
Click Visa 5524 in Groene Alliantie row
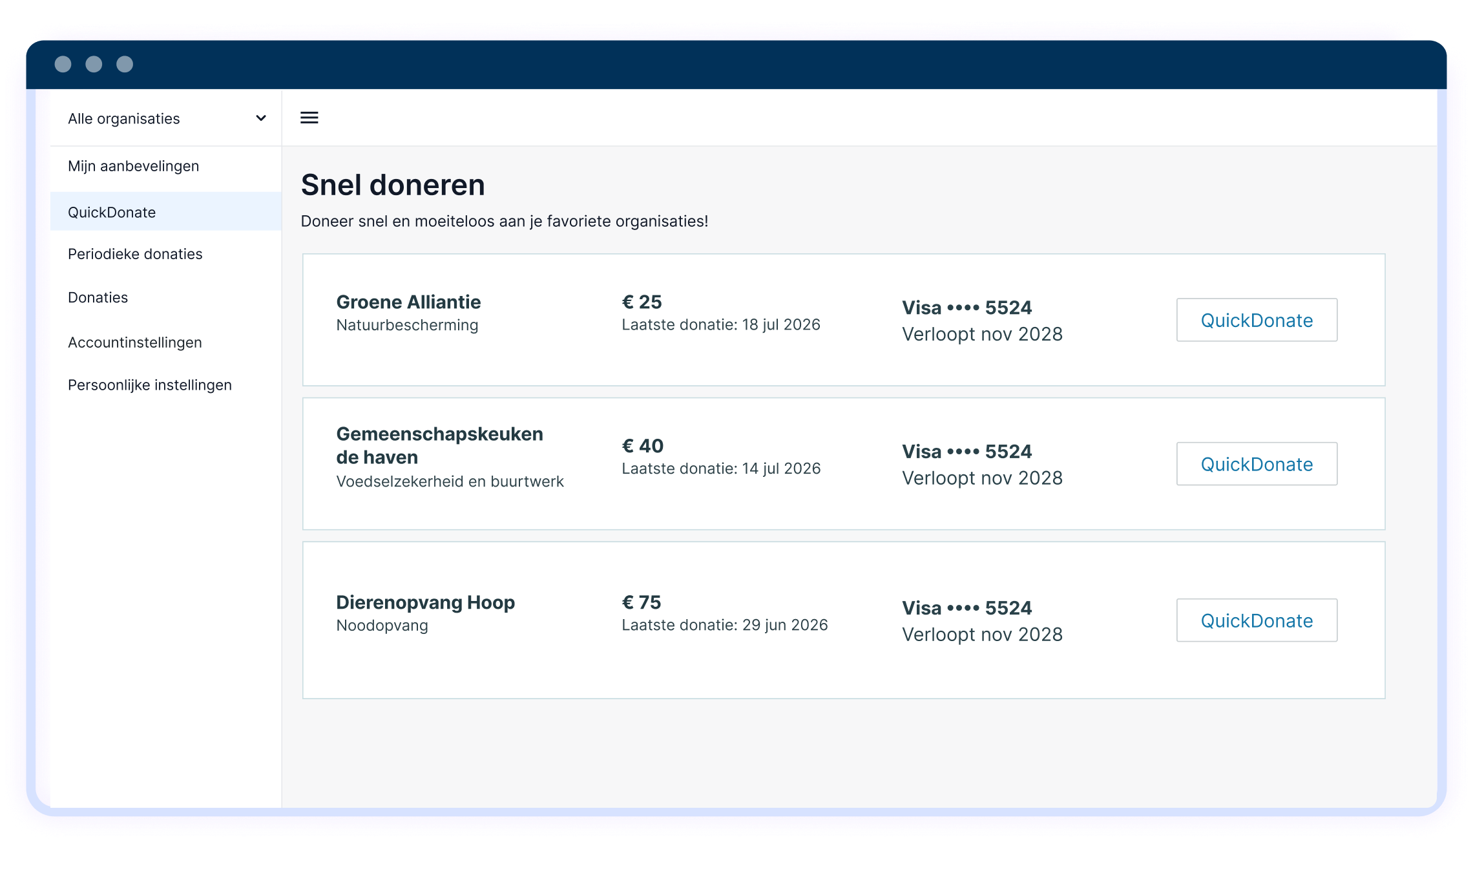click(x=966, y=308)
